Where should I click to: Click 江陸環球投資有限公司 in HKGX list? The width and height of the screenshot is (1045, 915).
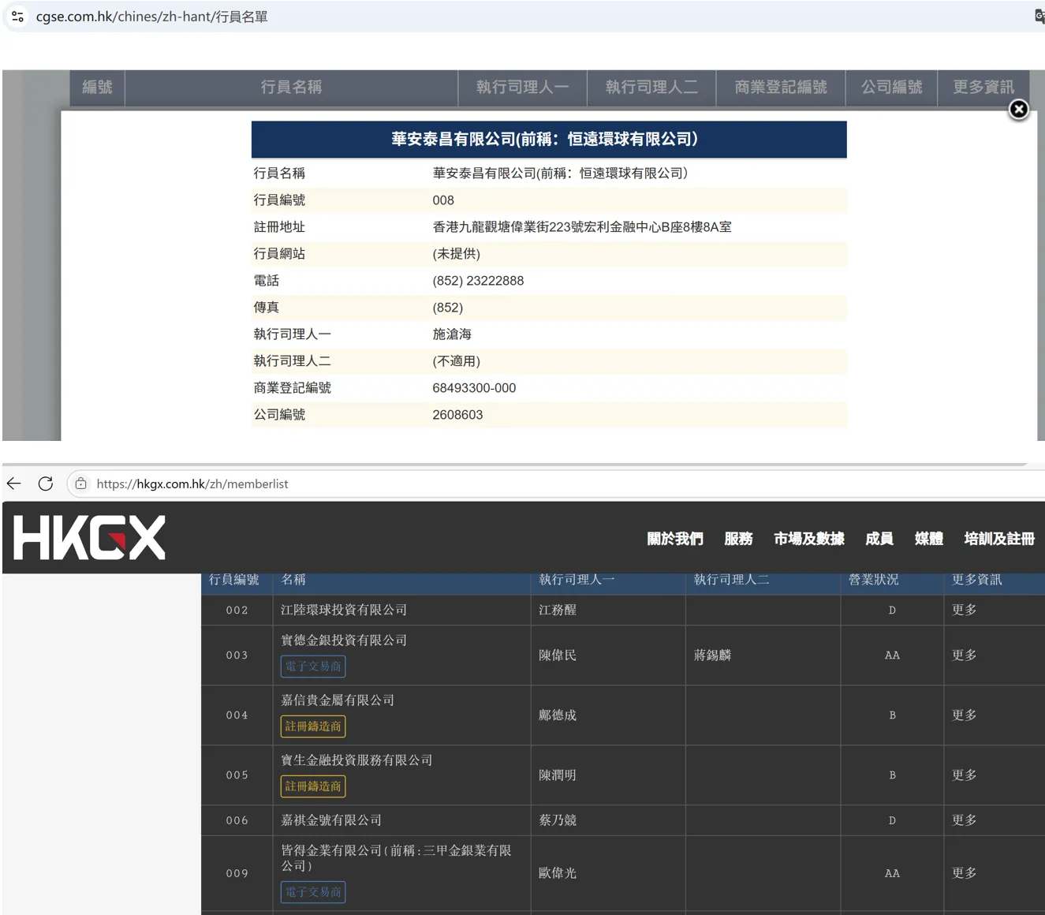tap(344, 610)
